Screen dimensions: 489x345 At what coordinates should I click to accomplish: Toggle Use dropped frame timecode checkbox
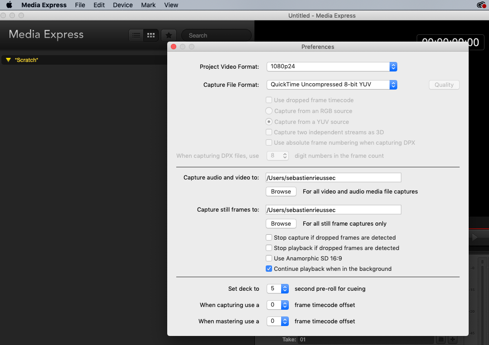(x=269, y=100)
